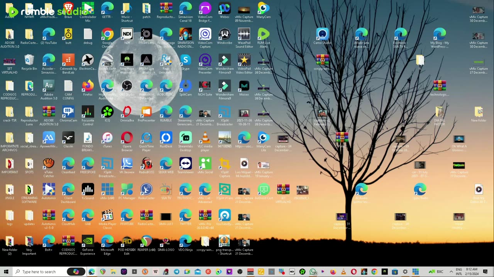Open the NCH Suite icon
This screenshot has height=277, width=494.
[x=205, y=88]
